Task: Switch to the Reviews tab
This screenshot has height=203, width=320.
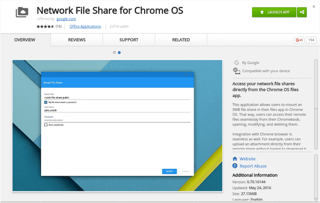Action: coord(77,40)
